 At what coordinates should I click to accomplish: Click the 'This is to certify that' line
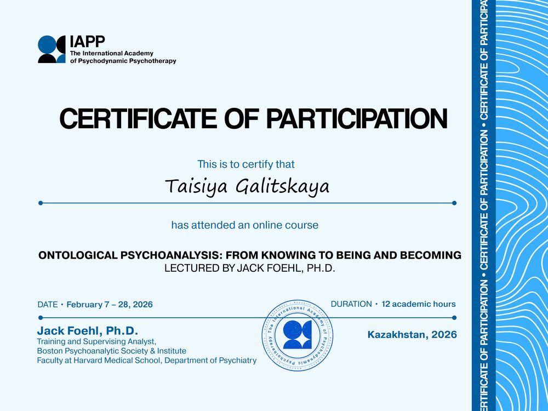pos(246,164)
